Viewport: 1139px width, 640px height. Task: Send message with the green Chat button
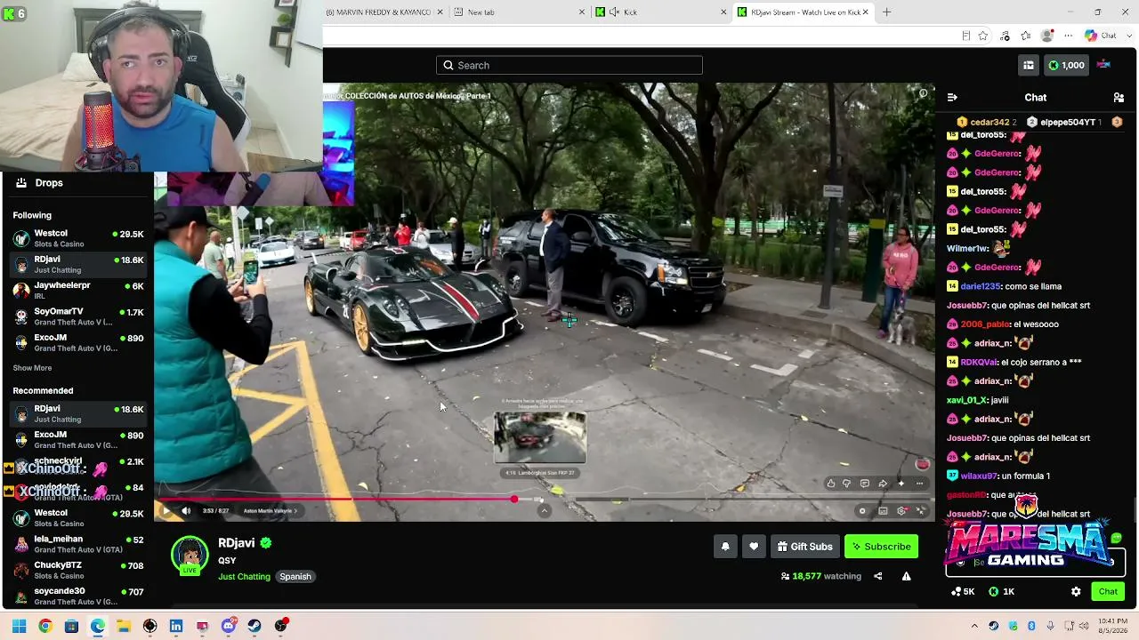coord(1108,591)
